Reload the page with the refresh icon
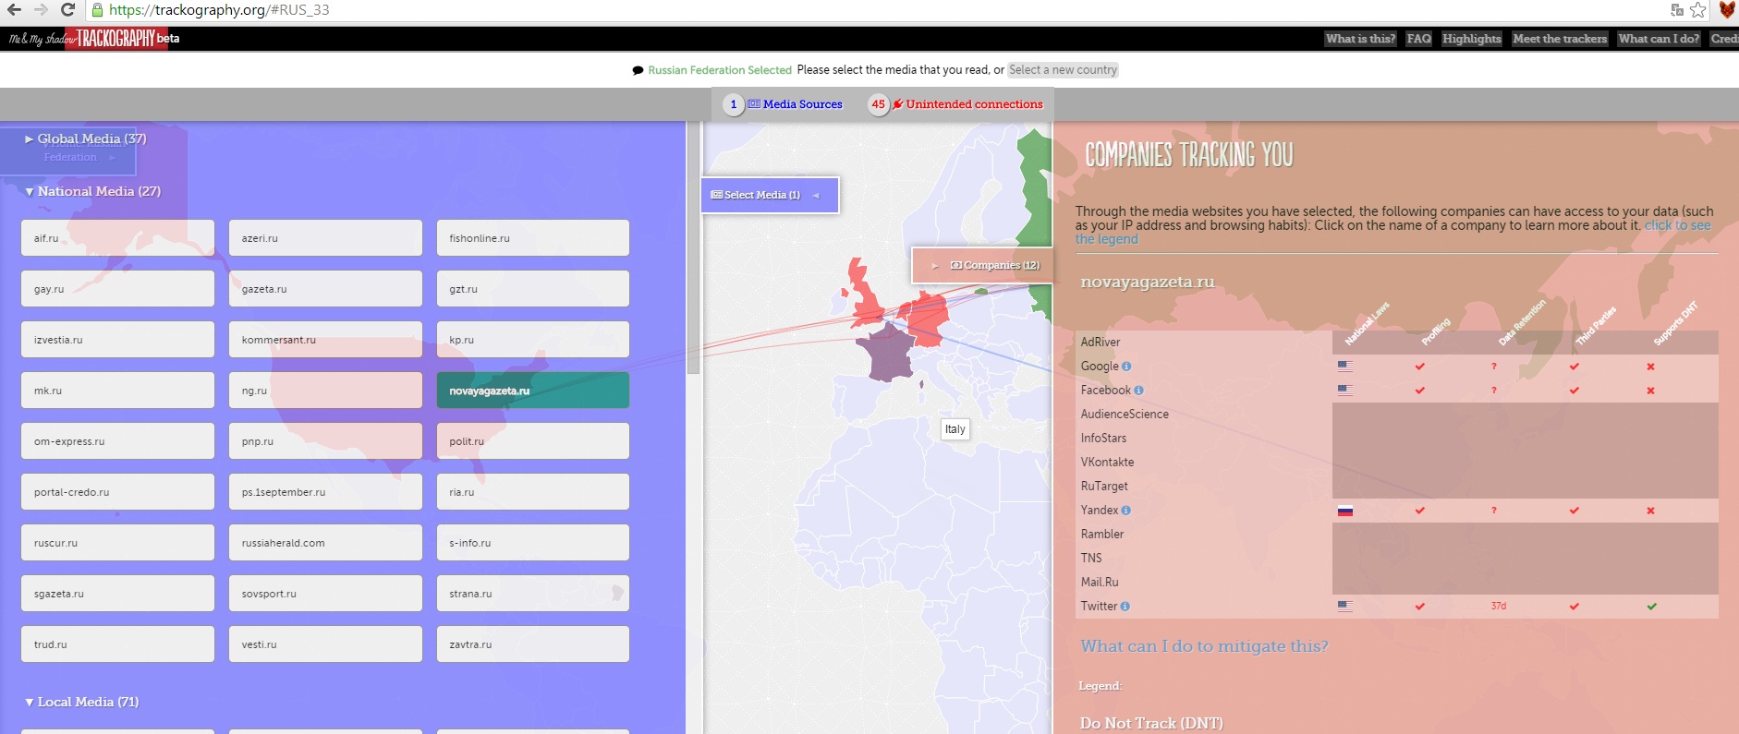The image size is (1739, 734). pyautogui.click(x=67, y=10)
